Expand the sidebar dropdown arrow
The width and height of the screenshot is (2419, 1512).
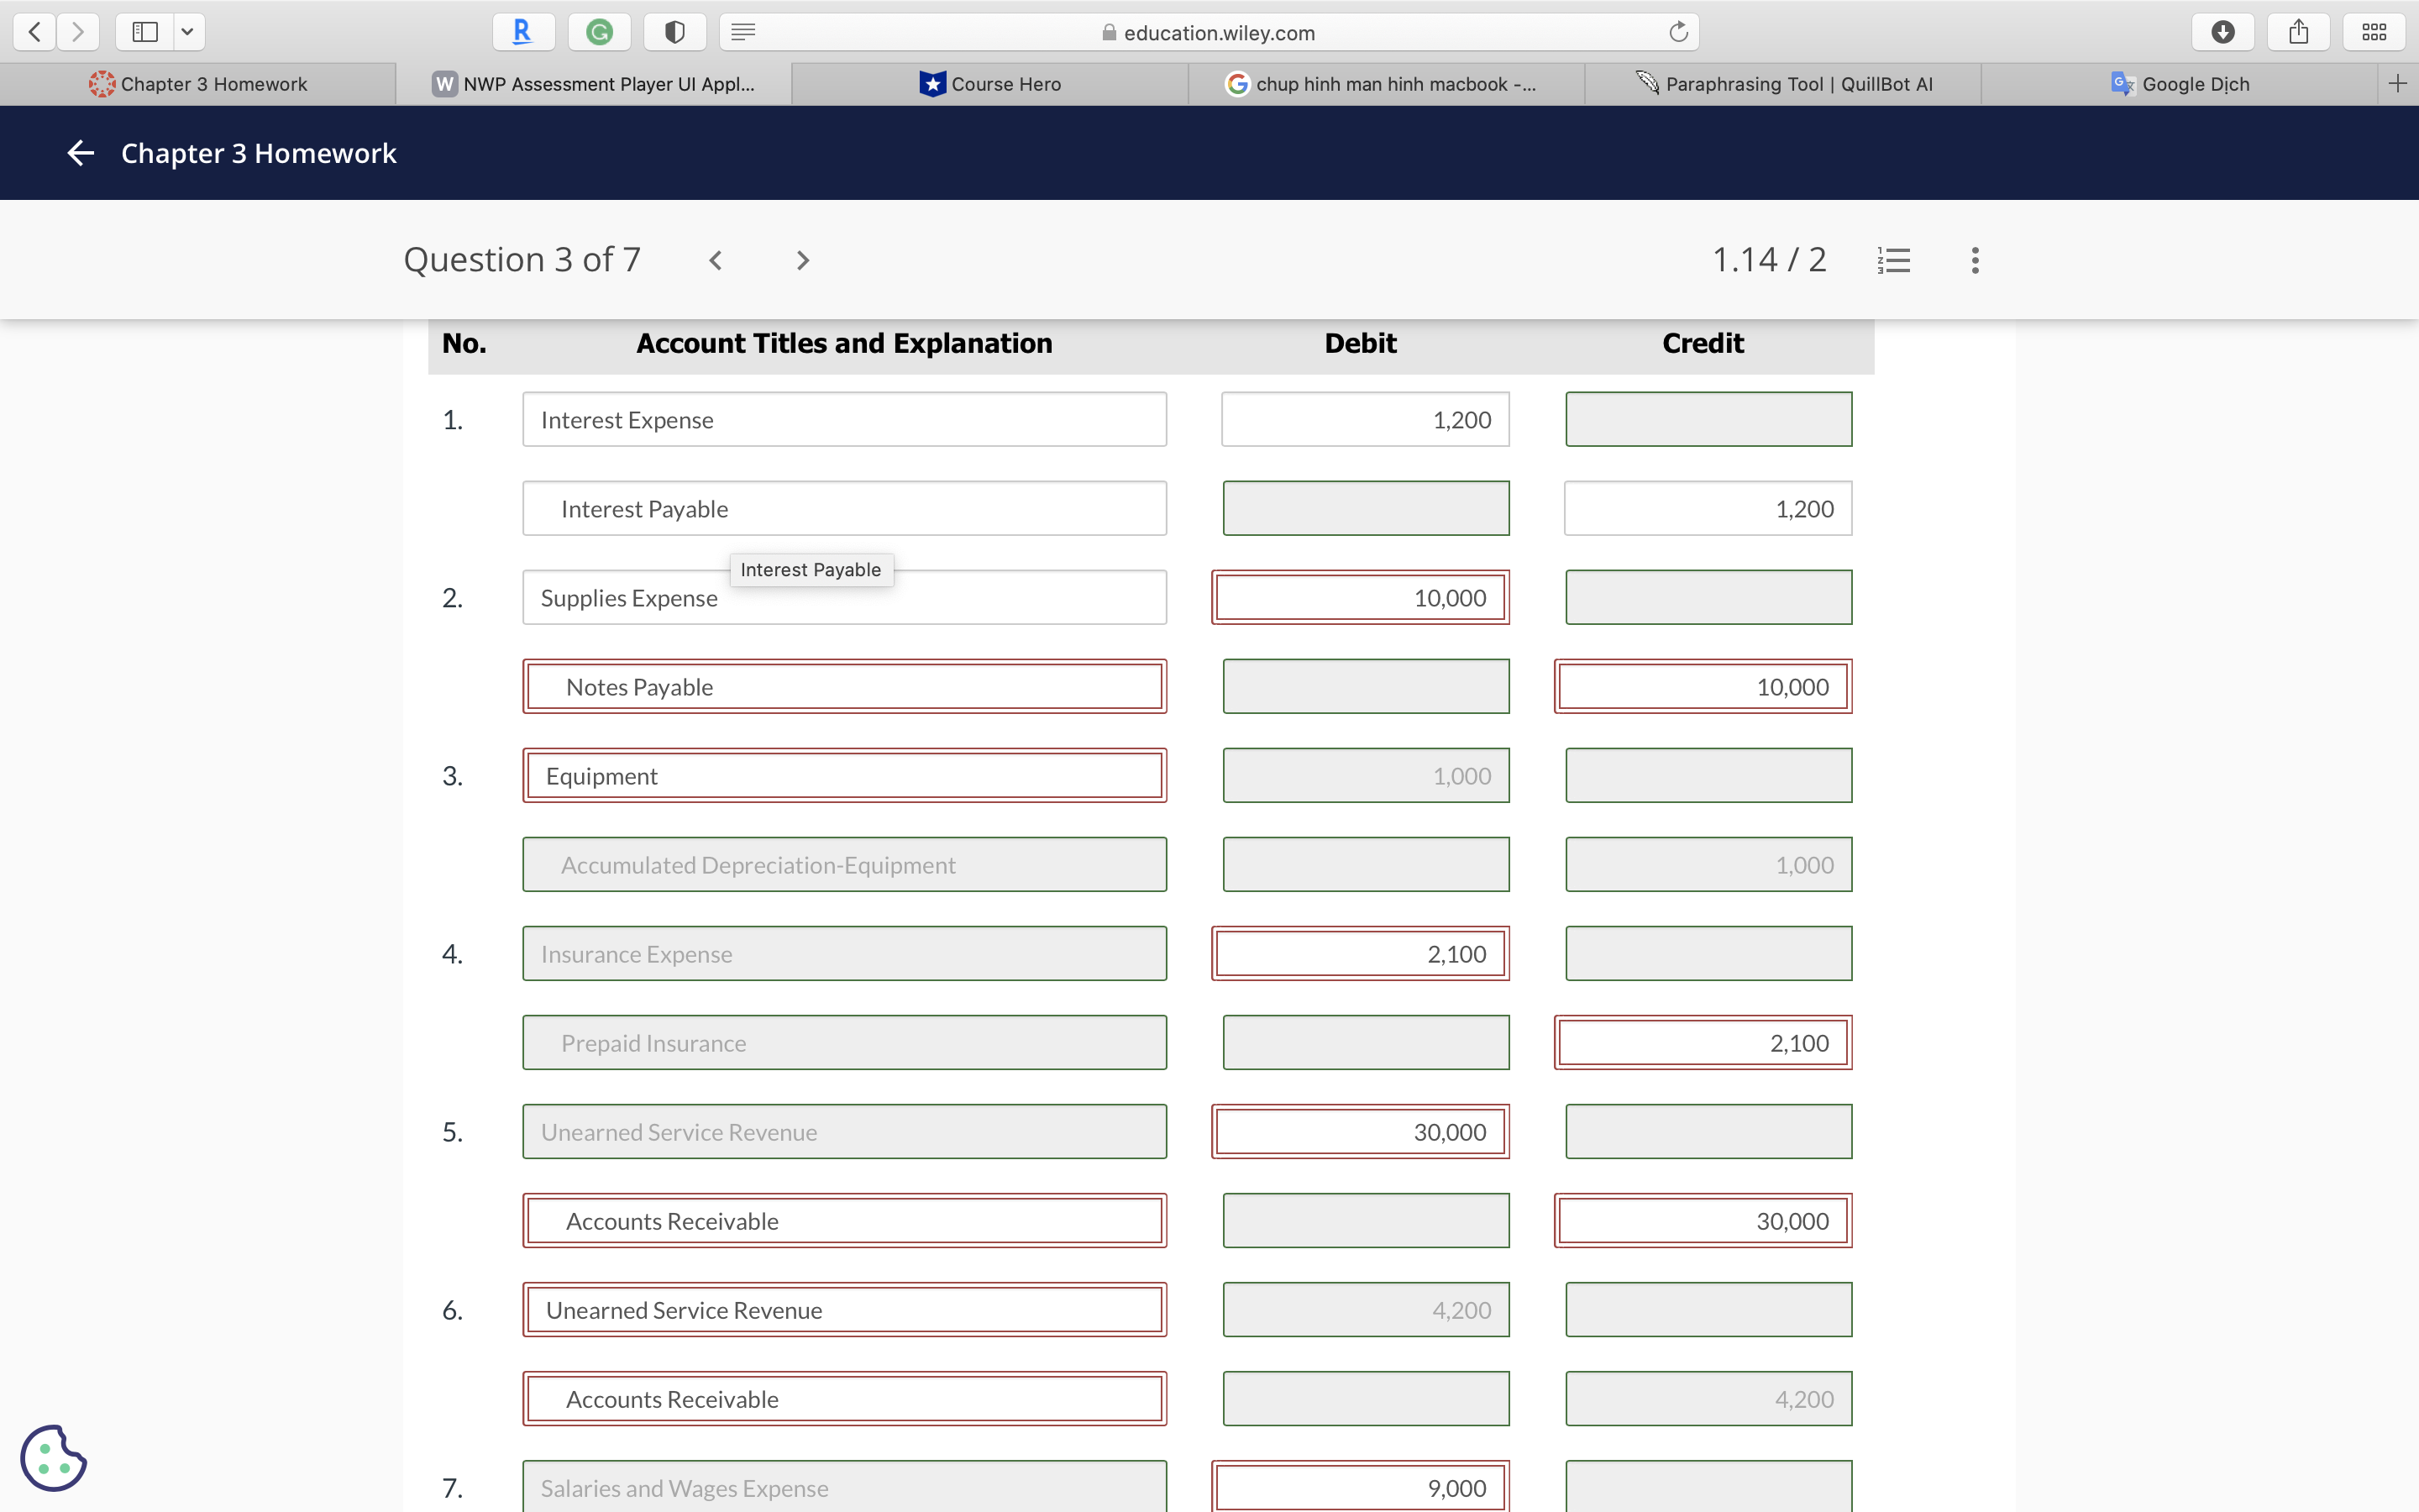(187, 32)
